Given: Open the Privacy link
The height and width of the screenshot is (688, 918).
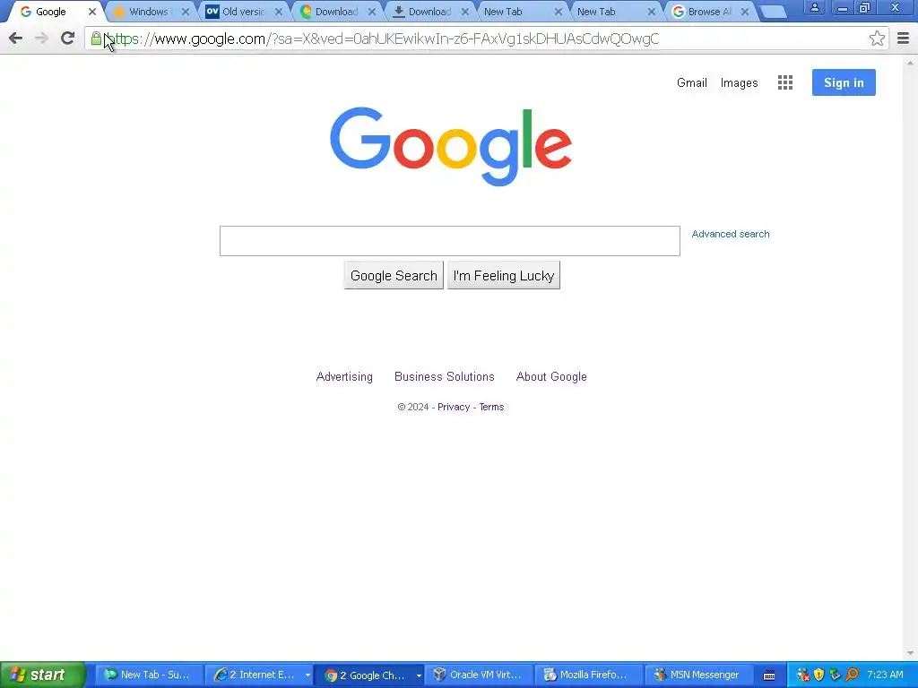Looking at the screenshot, I should (454, 408).
